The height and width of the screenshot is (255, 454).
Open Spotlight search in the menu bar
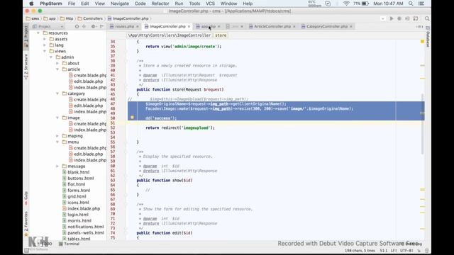tap(411, 4)
